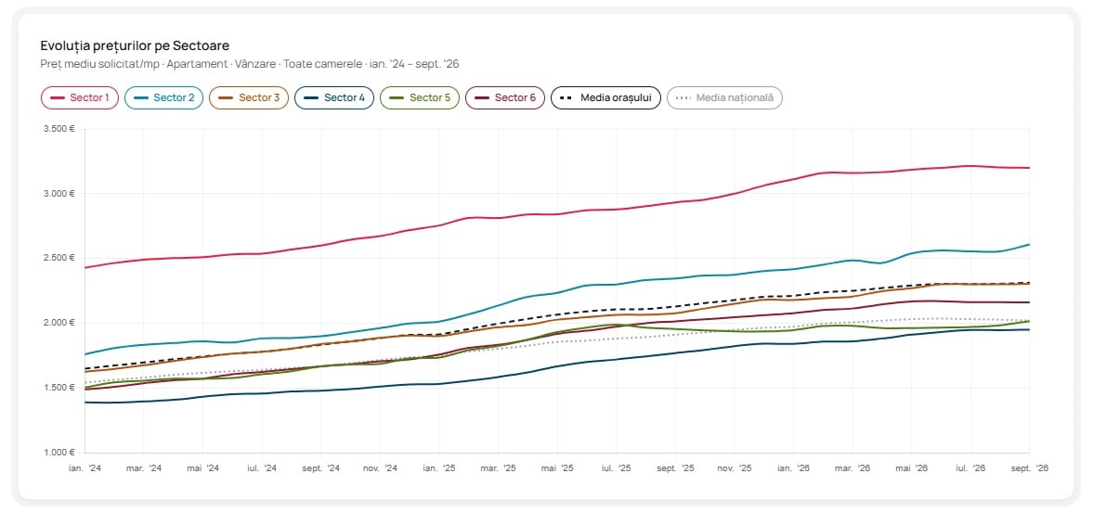Click the subtitle starting with Preț mediu solicitat/mp
Viewport: 1093px width, 512px height.
click(x=250, y=64)
